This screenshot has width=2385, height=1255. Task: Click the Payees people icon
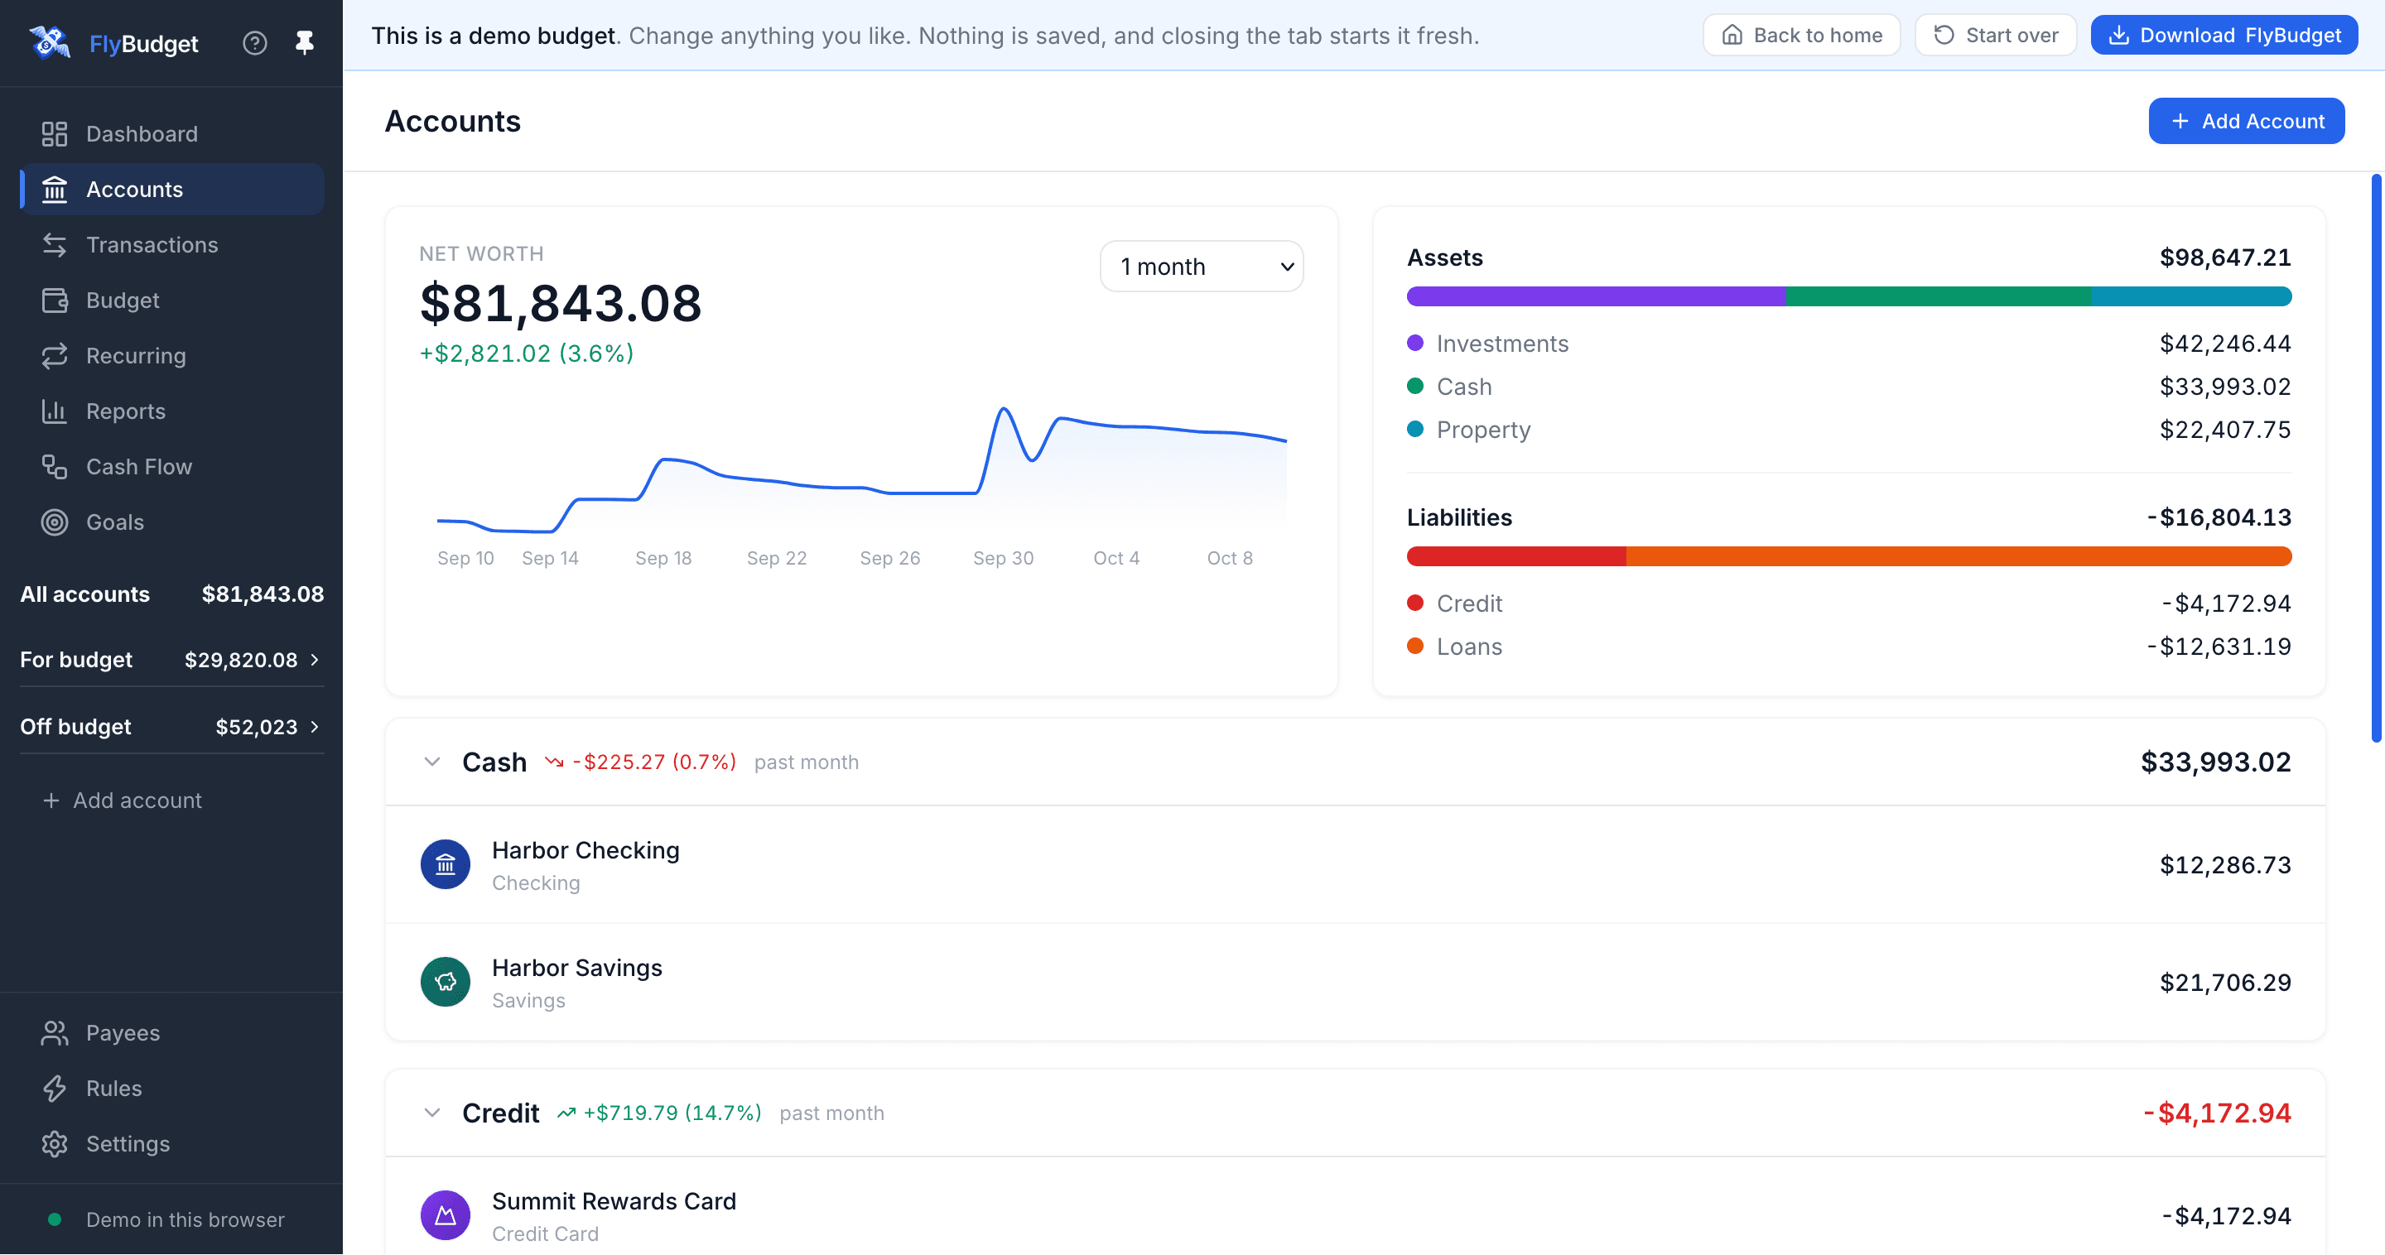tap(55, 1034)
